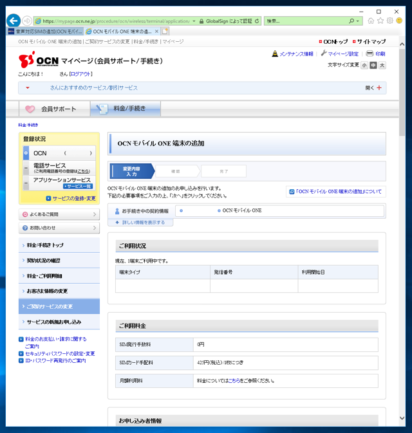Select the OCN row in 登録状況
Viewport: 412px width, 433px height.
click(x=59, y=153)
